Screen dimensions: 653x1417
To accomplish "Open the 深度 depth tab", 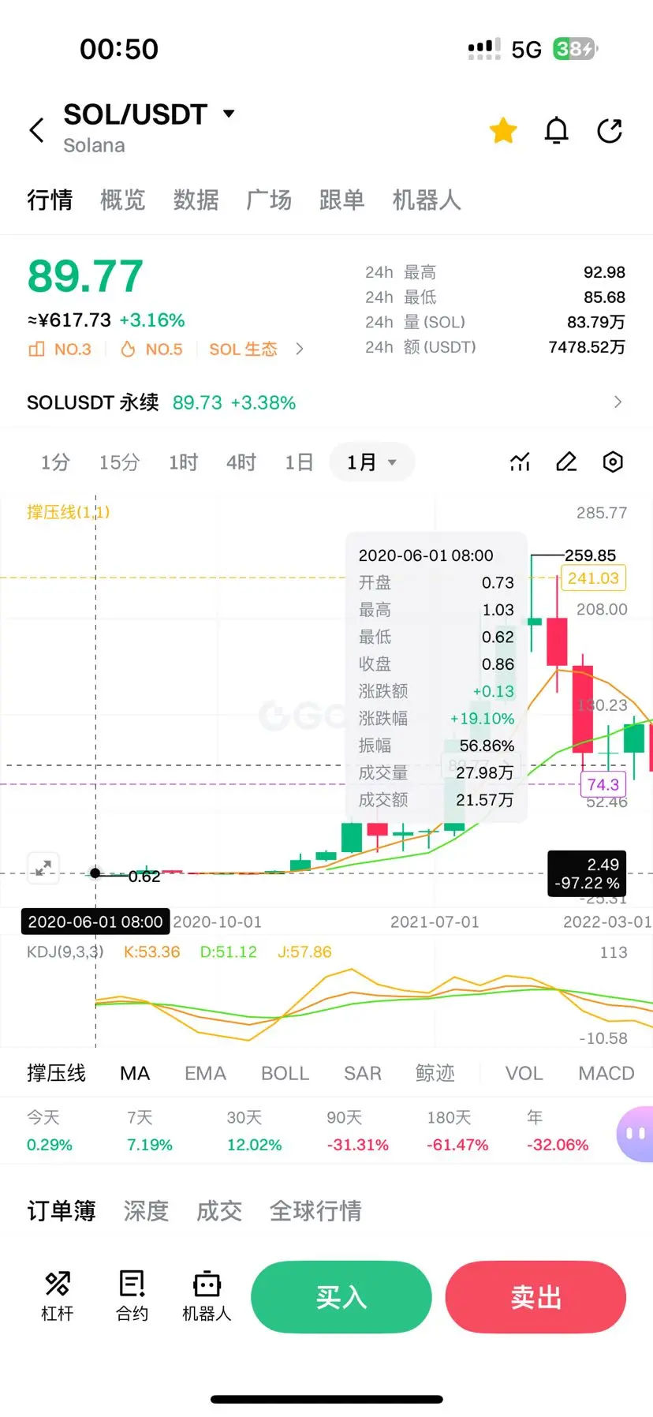I will point(146,1210).
